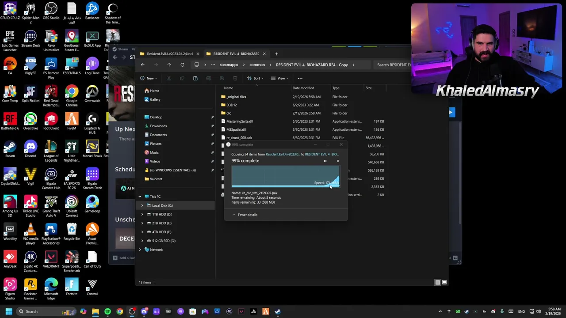Open Spotify from the taskbar
Screen dimensions: 566x318
107,312
